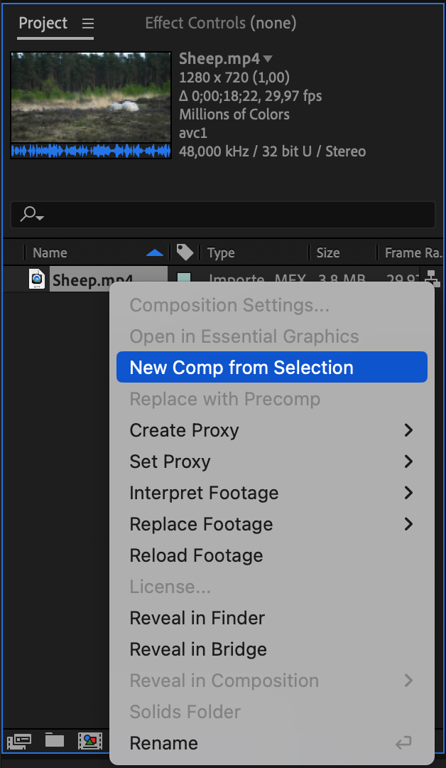Viewport: 446px width, 768px height.
Task: Click the Interpret Footage icon at panel bottom
Action: click(19, 741)
